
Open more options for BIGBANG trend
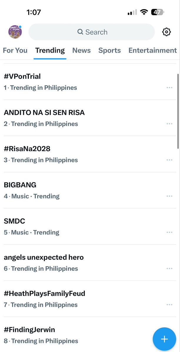coord(169,196)
